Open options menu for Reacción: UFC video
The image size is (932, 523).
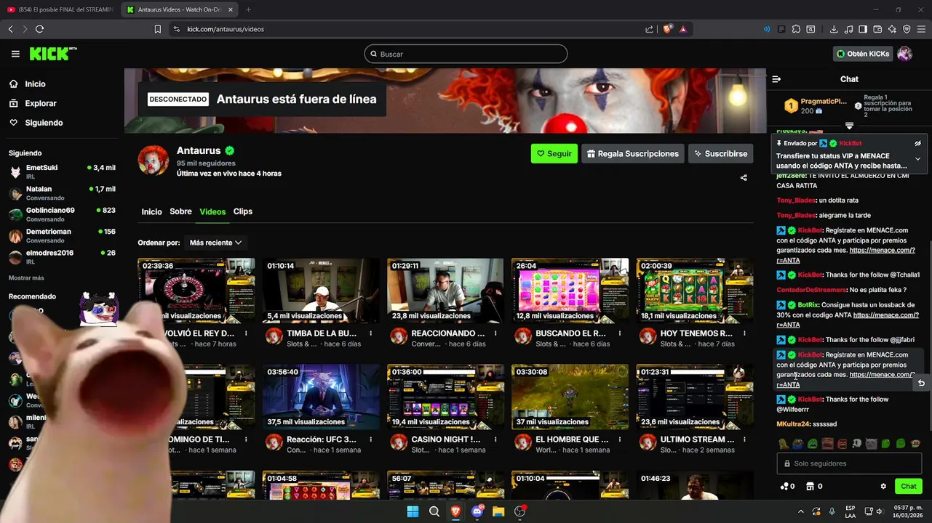point(371,439)
